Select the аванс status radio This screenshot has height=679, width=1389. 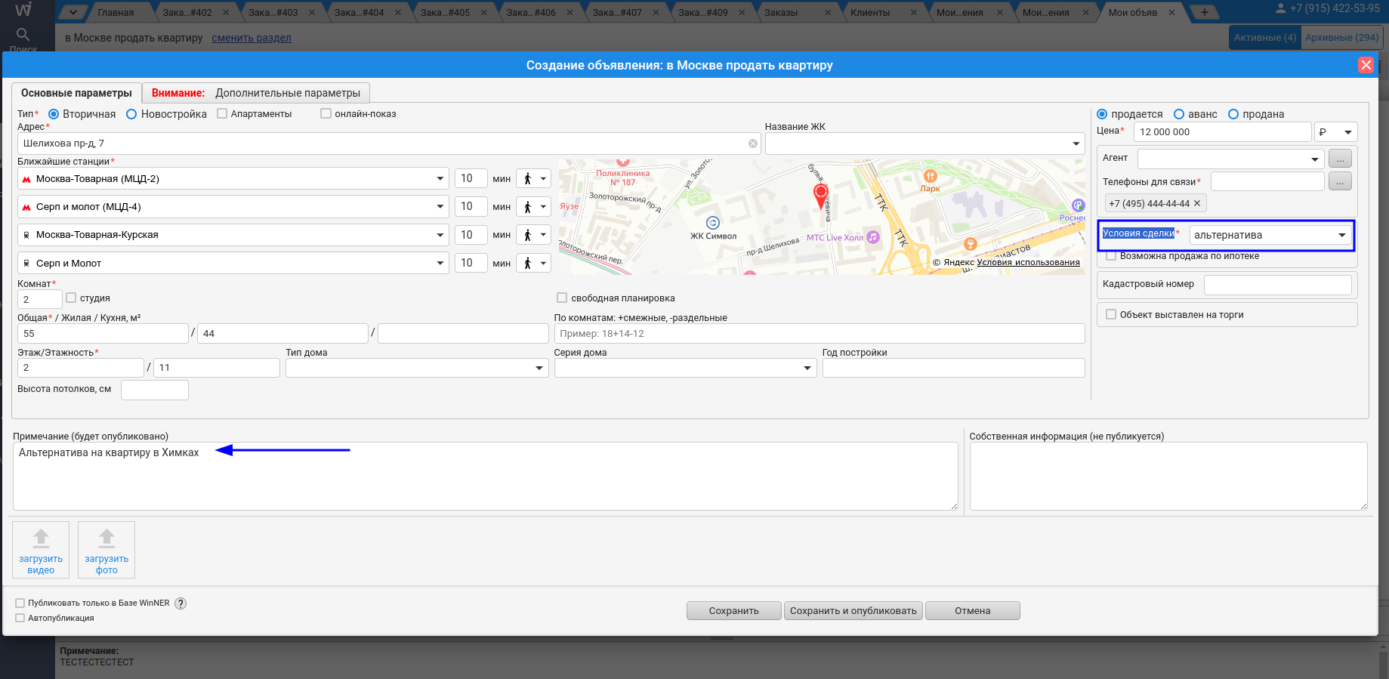[x=1179, y=114]
